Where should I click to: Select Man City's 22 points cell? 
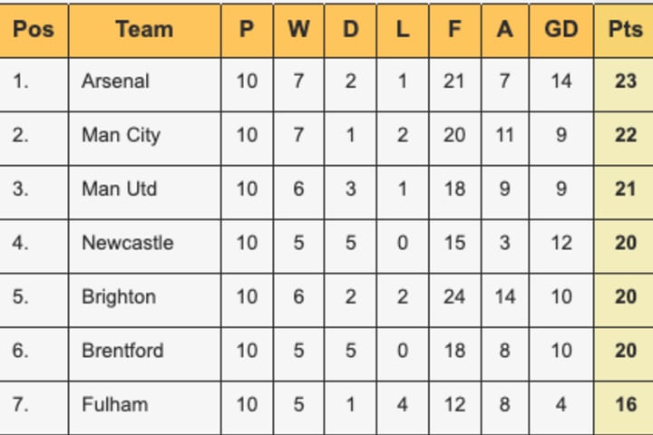click(x=625, y=135)
